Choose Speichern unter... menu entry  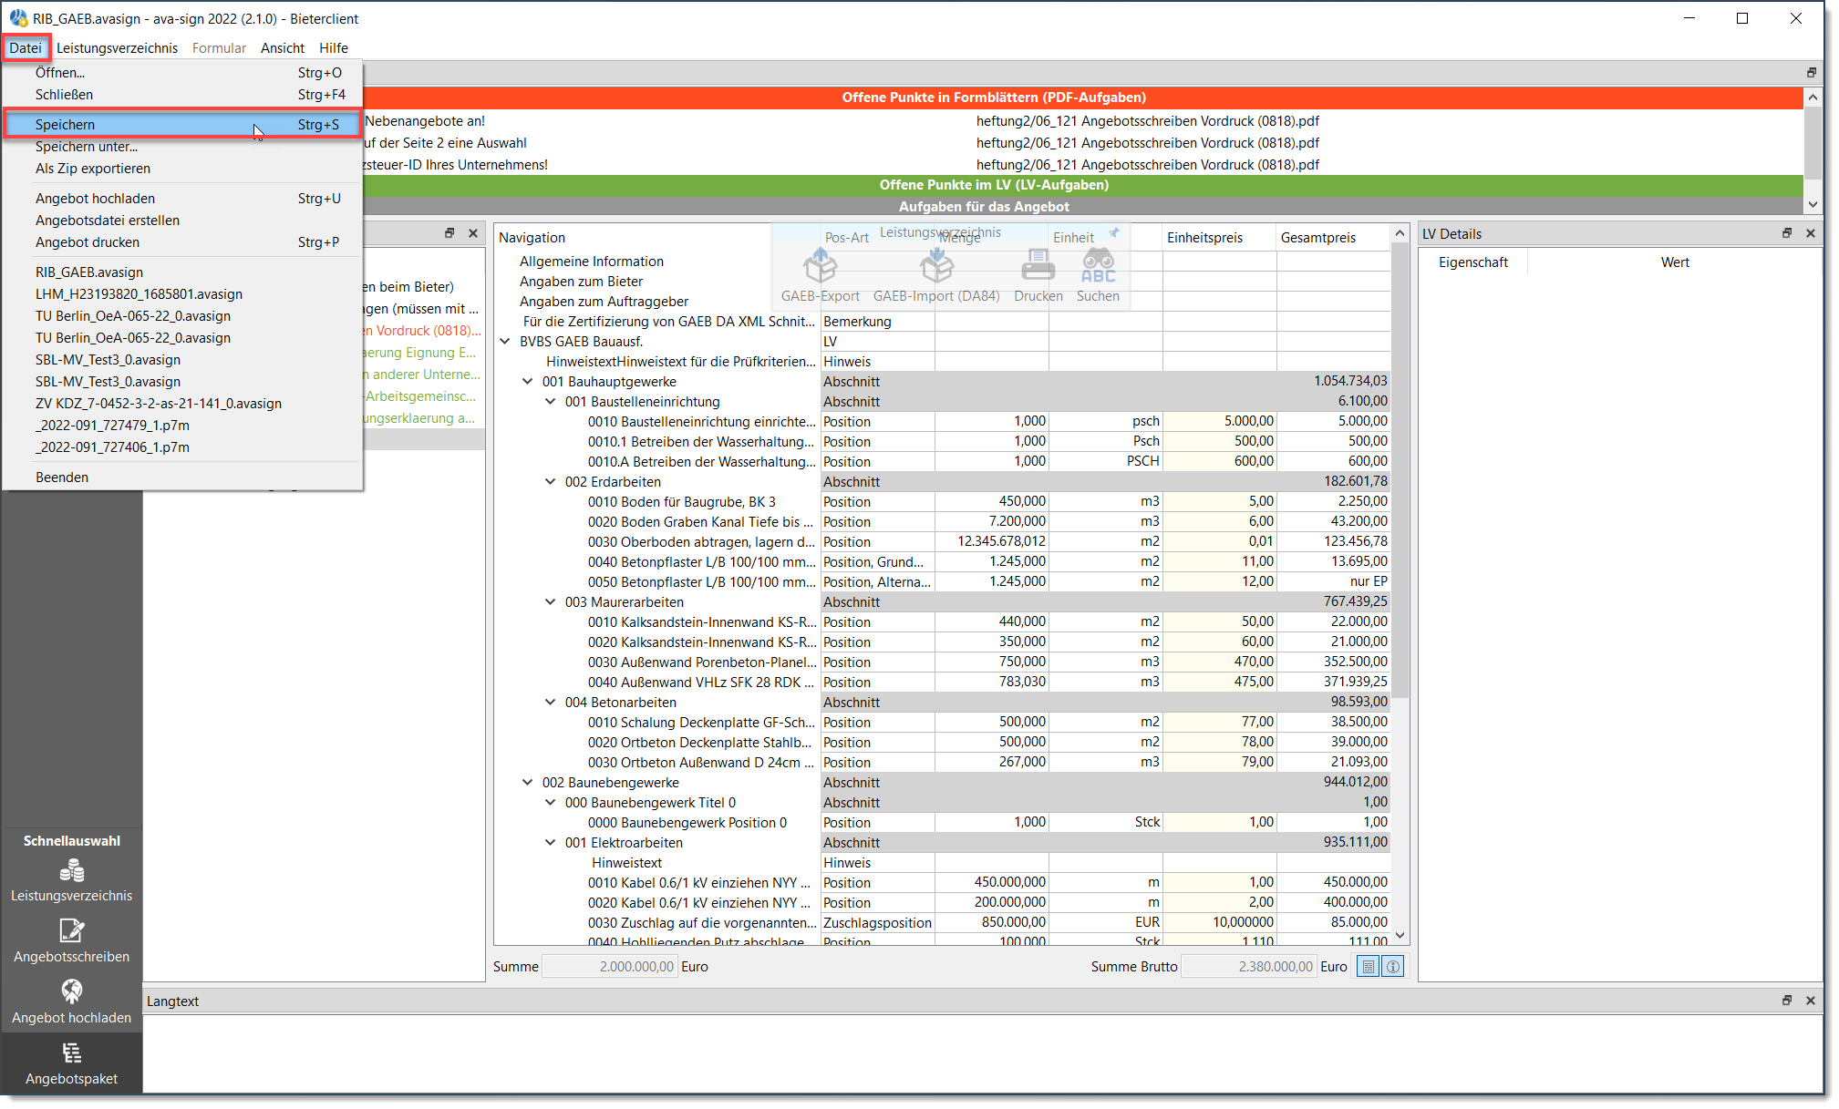click(x=182, y=147)
